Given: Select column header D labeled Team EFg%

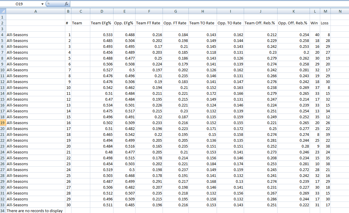Looking at the screenshot, I should tap(101, 11).
